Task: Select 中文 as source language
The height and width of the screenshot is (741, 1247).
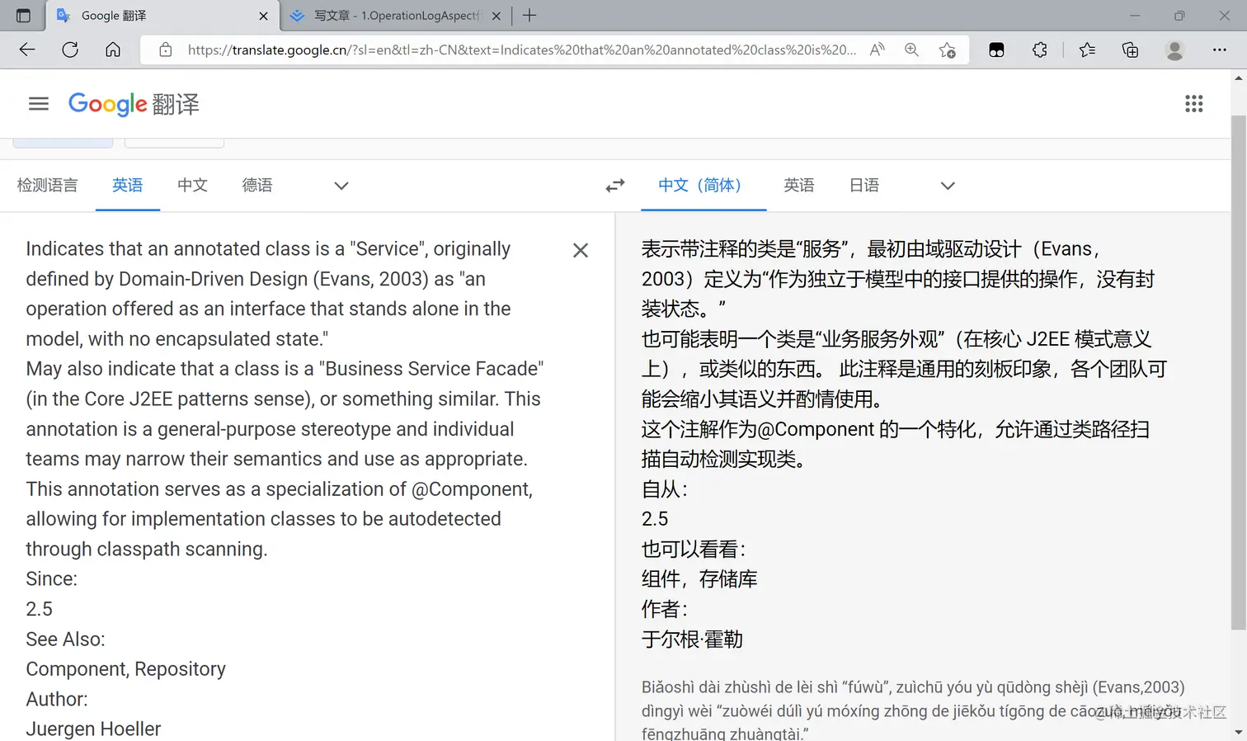Action: pyautogui.click(x=193, y=186)
